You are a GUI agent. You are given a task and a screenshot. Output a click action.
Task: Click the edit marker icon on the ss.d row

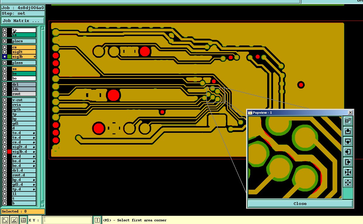coord(34,157)
